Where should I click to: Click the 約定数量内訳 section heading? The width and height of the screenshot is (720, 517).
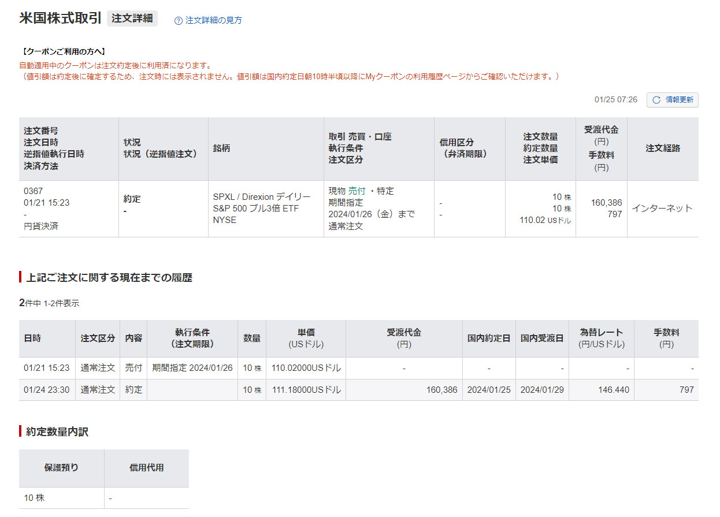coord(57,432)
